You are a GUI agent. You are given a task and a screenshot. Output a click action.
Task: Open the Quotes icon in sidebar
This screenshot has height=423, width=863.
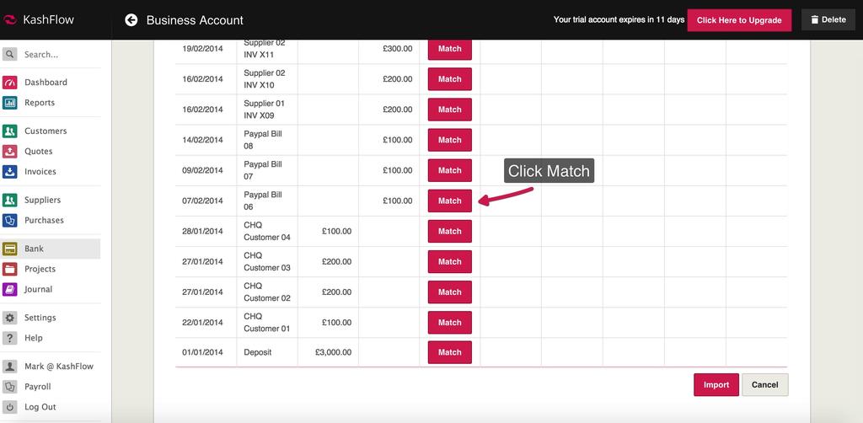click(10, 152)
